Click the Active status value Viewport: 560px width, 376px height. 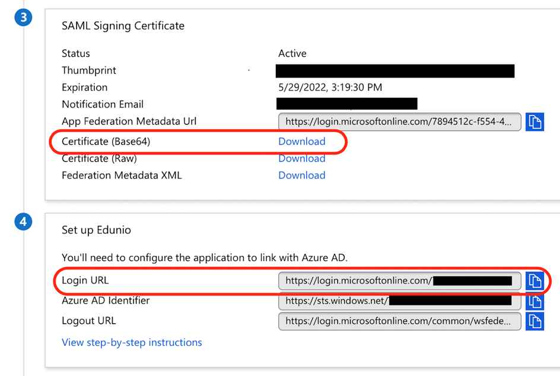292,54
